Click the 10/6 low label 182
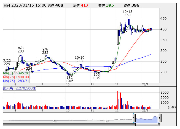The image size is (180, 129). click(69, 78)
